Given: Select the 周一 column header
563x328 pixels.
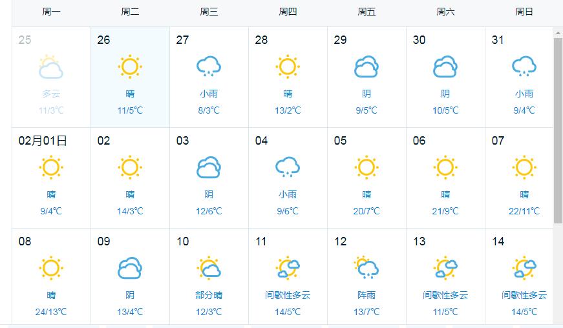Looking at the screenshot, I should click(51, 12).
